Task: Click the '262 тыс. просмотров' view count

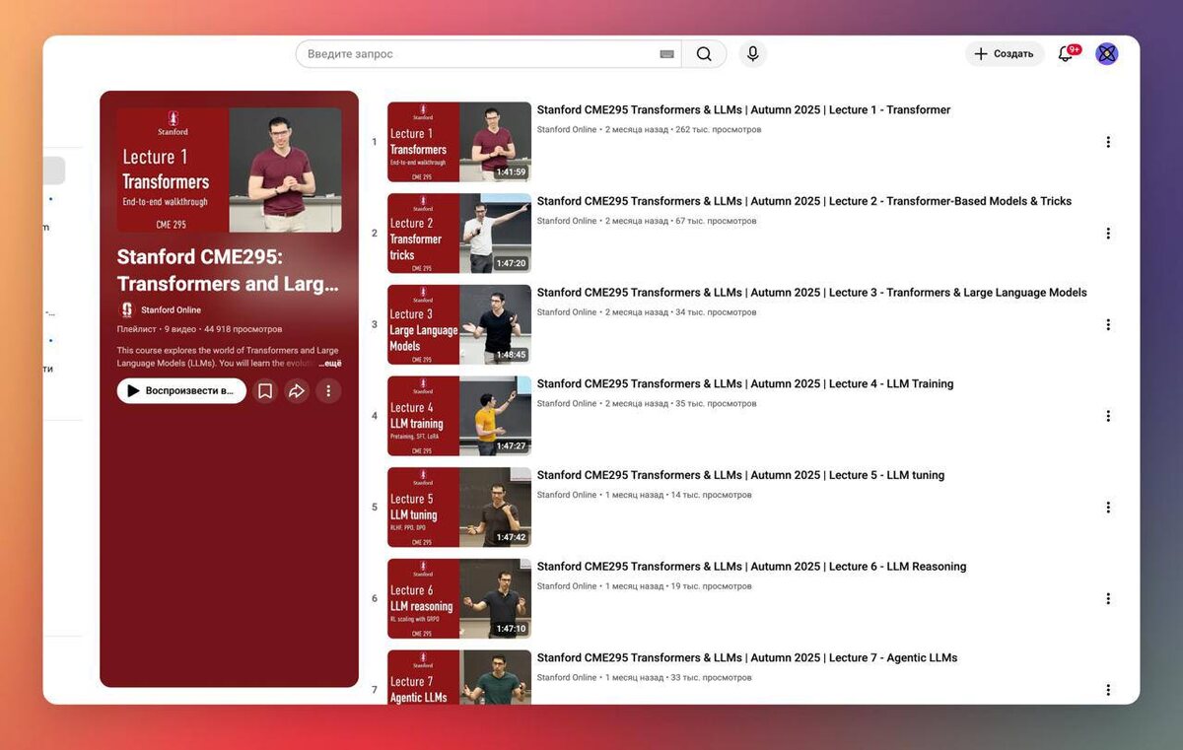Action: click(717, 129)
